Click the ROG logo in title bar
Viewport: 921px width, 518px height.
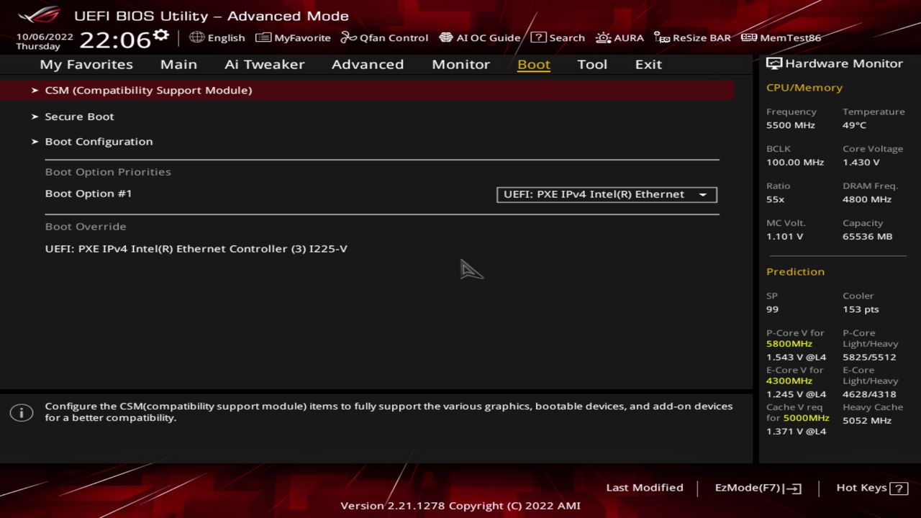[x=40, y=15]
